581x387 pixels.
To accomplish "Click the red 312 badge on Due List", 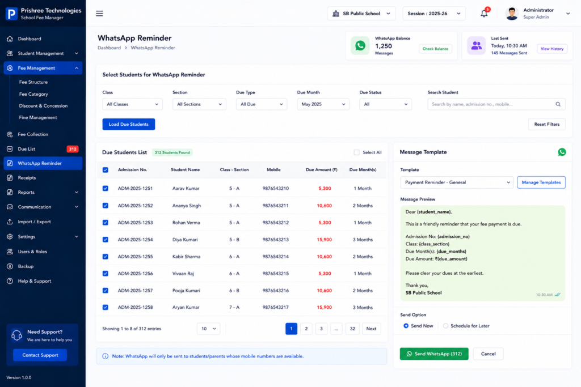I will coord(72,149).
